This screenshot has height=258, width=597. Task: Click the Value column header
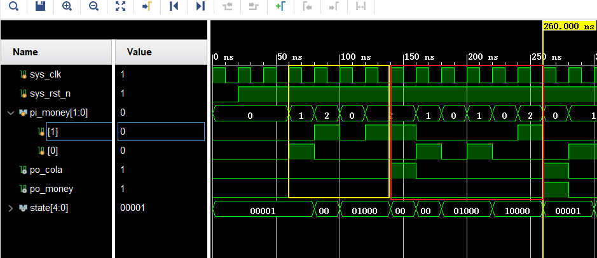point(139,52)
